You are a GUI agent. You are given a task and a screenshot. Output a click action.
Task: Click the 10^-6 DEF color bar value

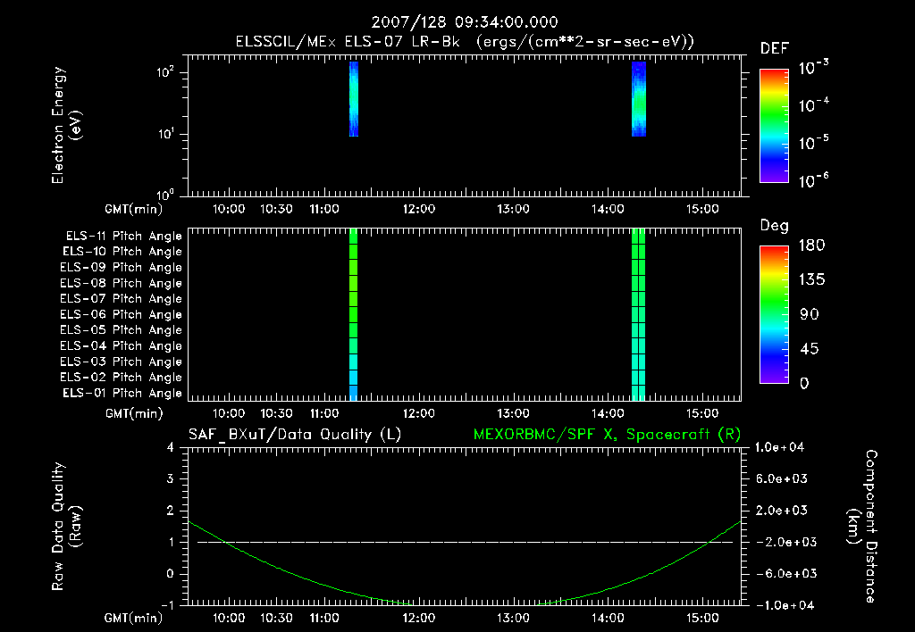813,180
